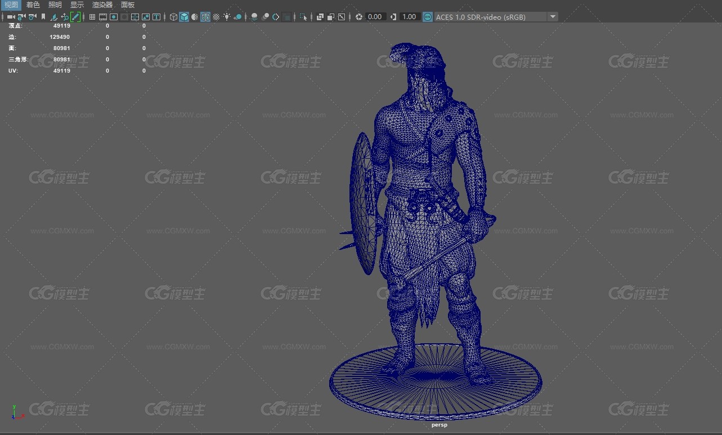Toggle the Field Chart overlay

pos(135,17)
